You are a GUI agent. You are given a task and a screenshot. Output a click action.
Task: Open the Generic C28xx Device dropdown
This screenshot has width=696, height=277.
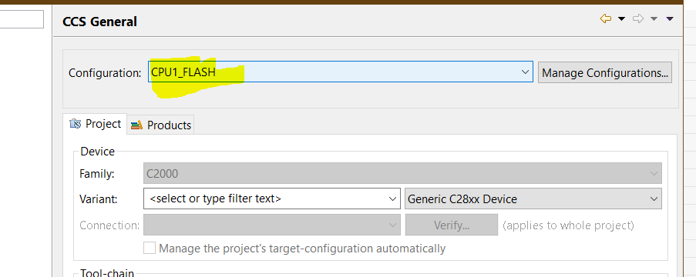click(533, 199)
